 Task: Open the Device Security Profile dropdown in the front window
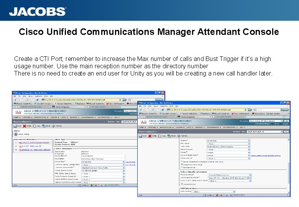click(230, 178)
